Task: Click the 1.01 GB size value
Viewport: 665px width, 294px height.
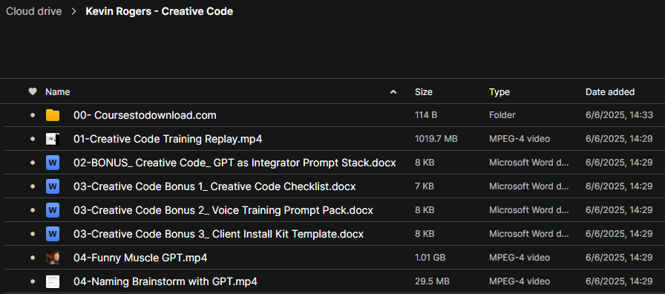Action: pyautogui.click(x=430, y=258)
